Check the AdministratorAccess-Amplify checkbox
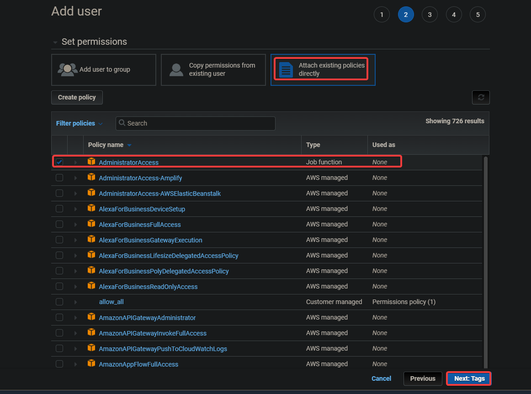Screen dimensions: 531x394 tap(59, 178)
